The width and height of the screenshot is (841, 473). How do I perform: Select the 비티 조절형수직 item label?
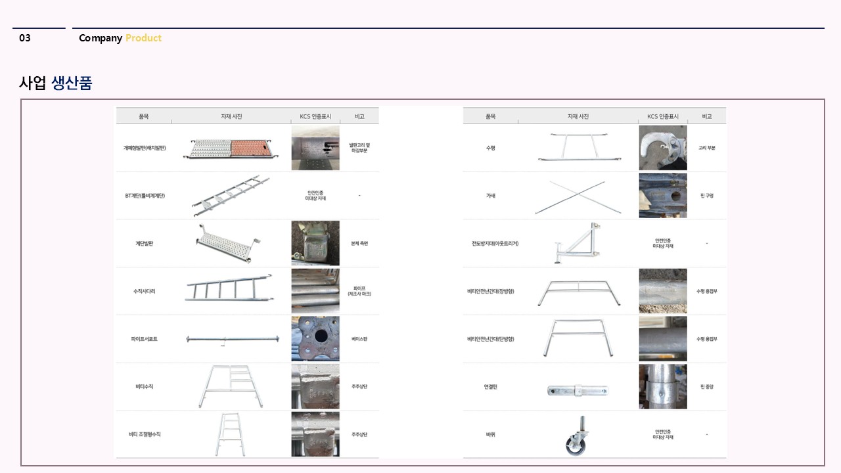coord(144,434)
